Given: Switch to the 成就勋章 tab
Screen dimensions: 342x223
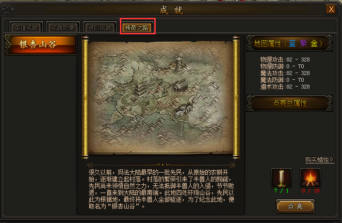Looking at the screenshot, I should click(63, 28).
